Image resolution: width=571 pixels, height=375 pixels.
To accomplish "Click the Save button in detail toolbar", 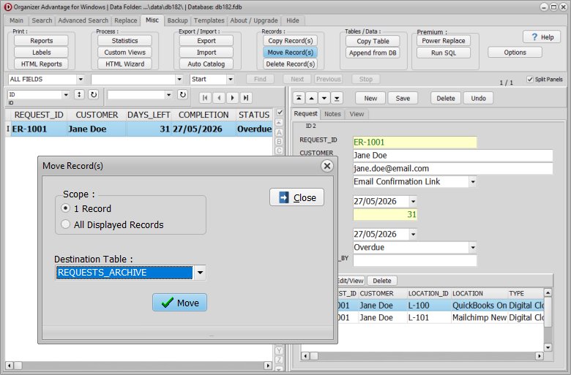I will 403,98.
